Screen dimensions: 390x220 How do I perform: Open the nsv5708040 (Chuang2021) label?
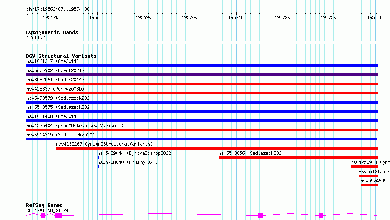point(128,162)
